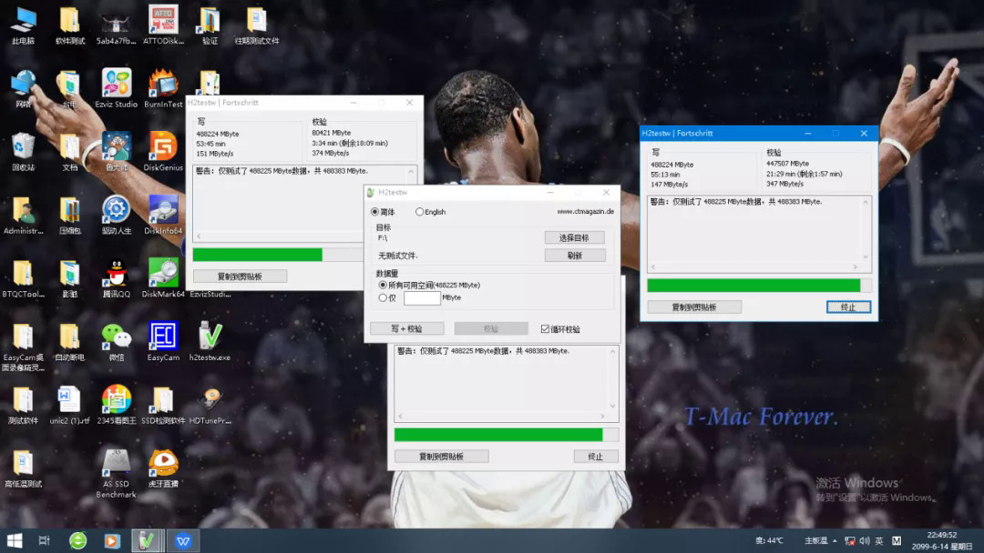This screenshot has height=553, width=984.
Task: Click 终止 in the right Fortschritt window
Action: pos(847,307)
